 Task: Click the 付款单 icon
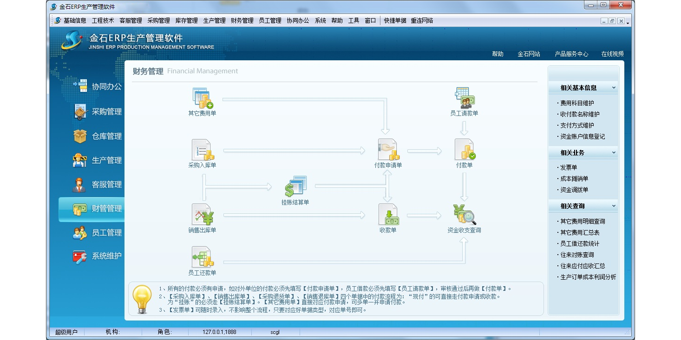coord(464,150)
